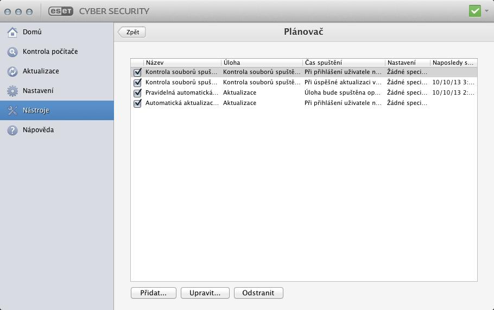
Task: Select the second Kontrola souborů task row
Action: (303, 82)
